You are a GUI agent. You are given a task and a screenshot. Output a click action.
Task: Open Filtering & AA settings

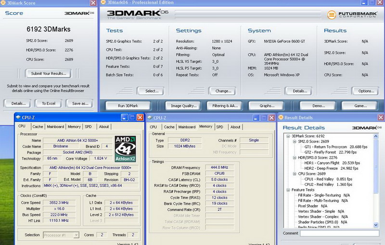(x=225, y=106)
